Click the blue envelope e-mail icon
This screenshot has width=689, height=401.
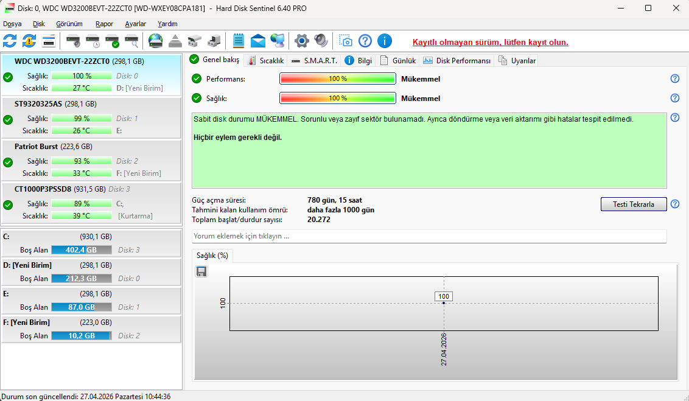point(258,41)
